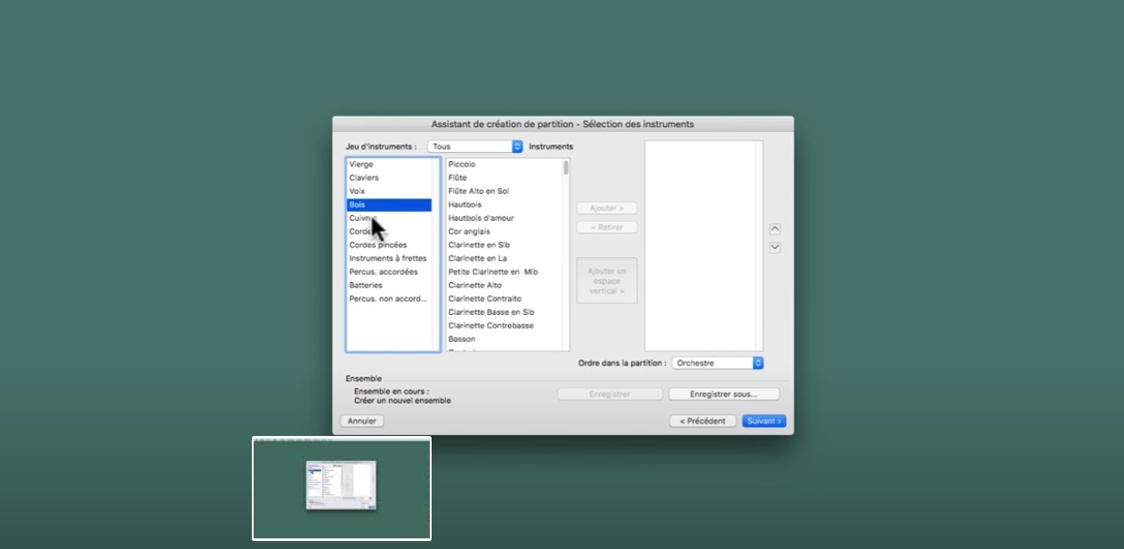
Task: Select Clarinette en Sib instrument
Action: tap(479, 245)
